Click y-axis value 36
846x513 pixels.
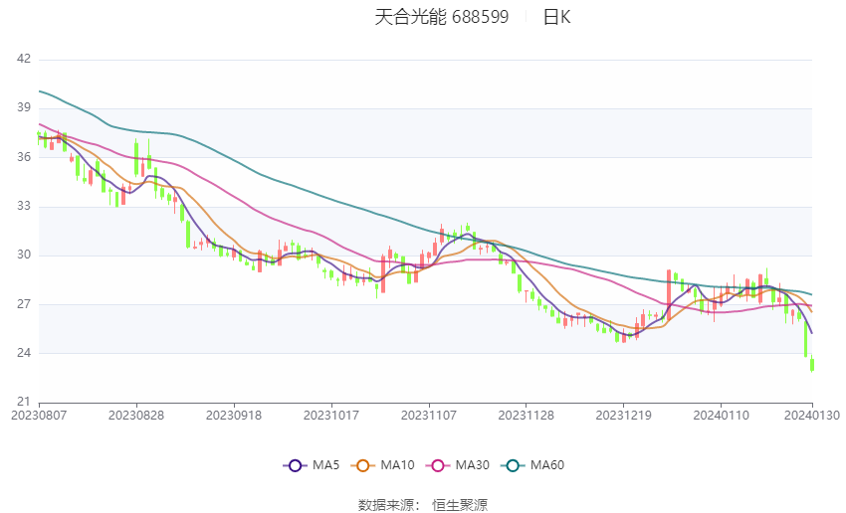(24, 157)
